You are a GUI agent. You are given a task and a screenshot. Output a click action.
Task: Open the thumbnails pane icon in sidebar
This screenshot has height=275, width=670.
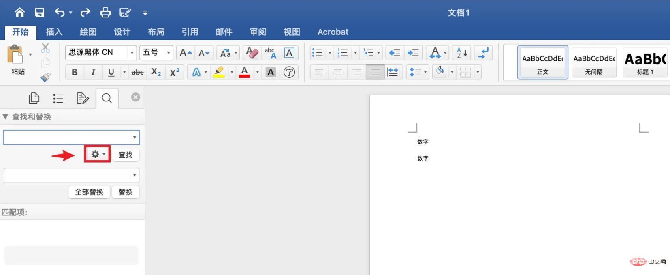34,98
